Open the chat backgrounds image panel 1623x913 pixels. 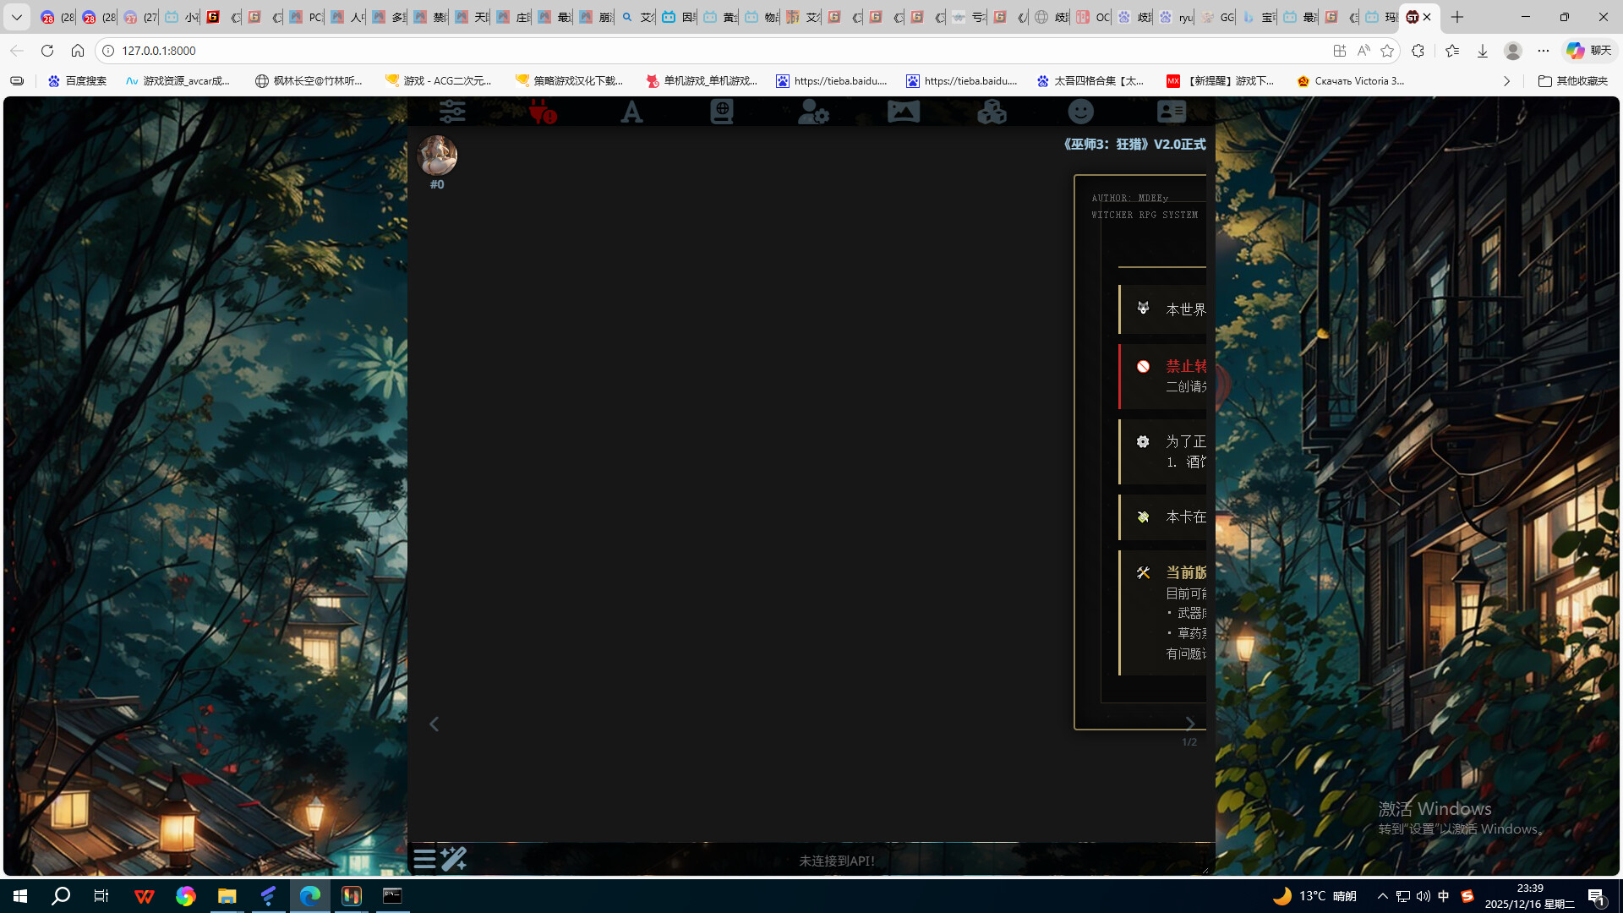(903, 112)
